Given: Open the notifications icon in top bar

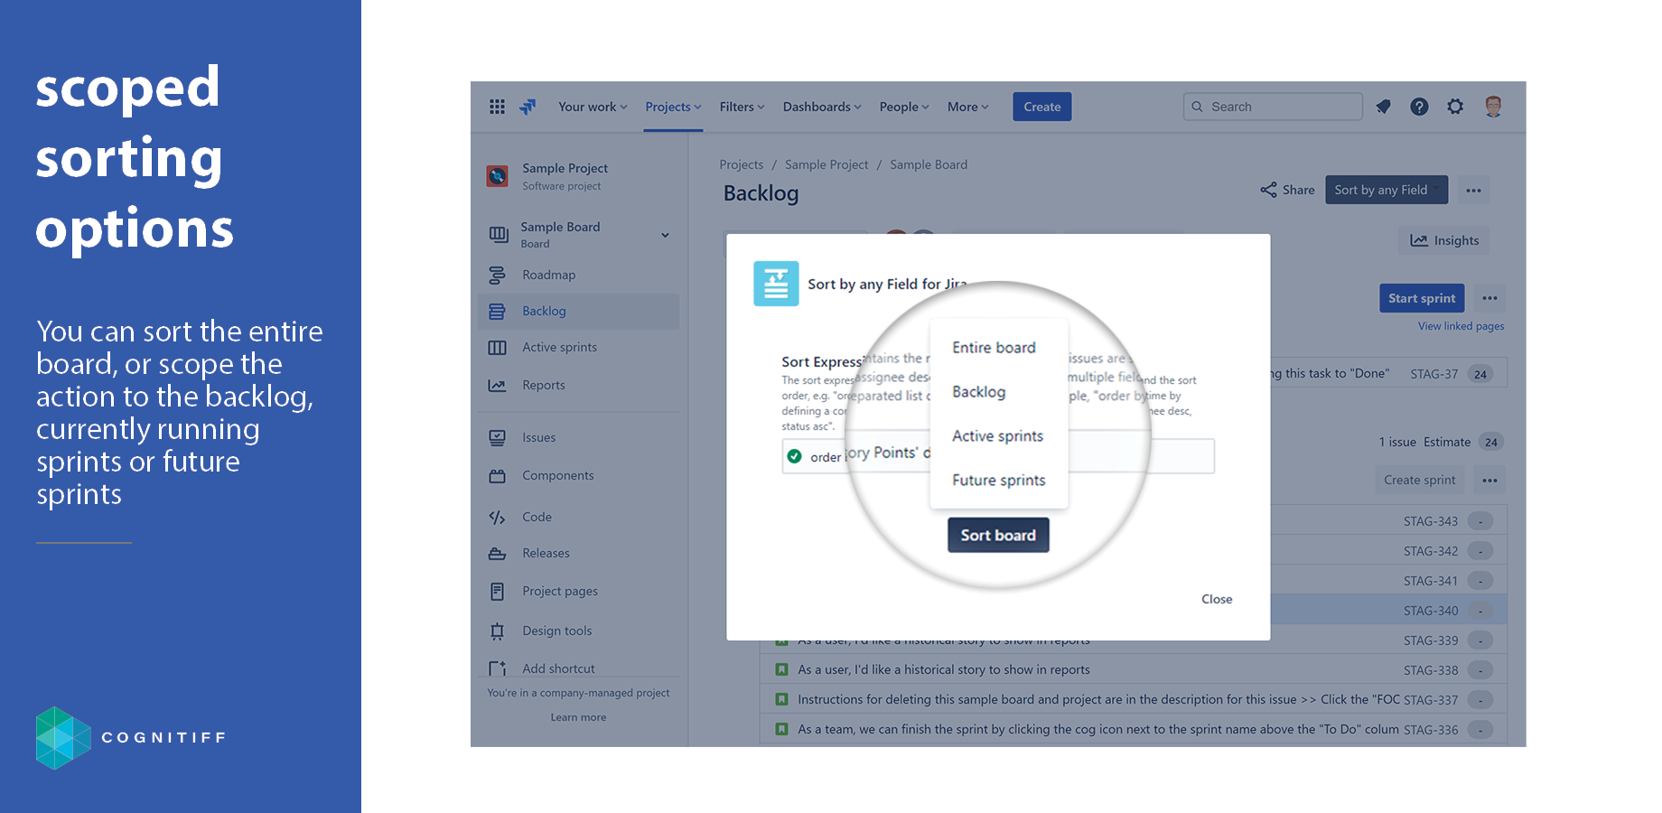Looking at the screenshot, I should pyautogui.click(x=1383, y=107).
